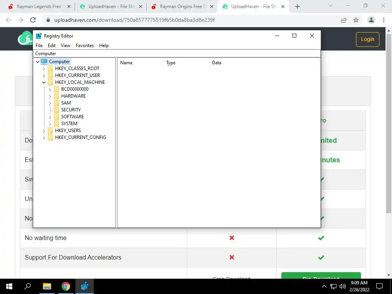Reload the UploadHaven page
The width and height of the screenshot is (392, 294).
click(33, 20)
